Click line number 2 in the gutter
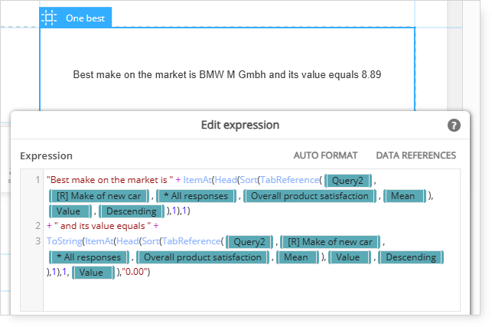Screen dimensions: 492x327 point(38,226)
